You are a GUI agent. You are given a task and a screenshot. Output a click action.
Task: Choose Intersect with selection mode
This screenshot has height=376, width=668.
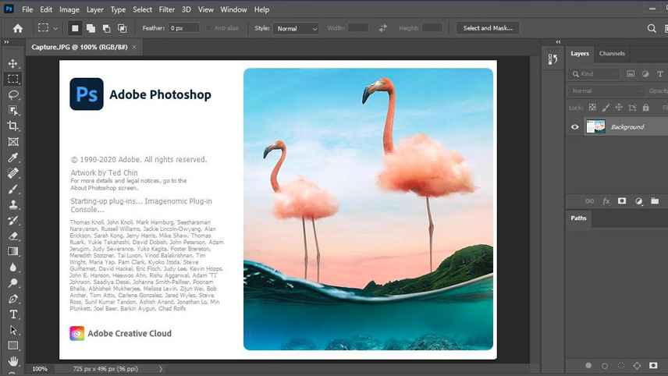click(x=123, y=29)
